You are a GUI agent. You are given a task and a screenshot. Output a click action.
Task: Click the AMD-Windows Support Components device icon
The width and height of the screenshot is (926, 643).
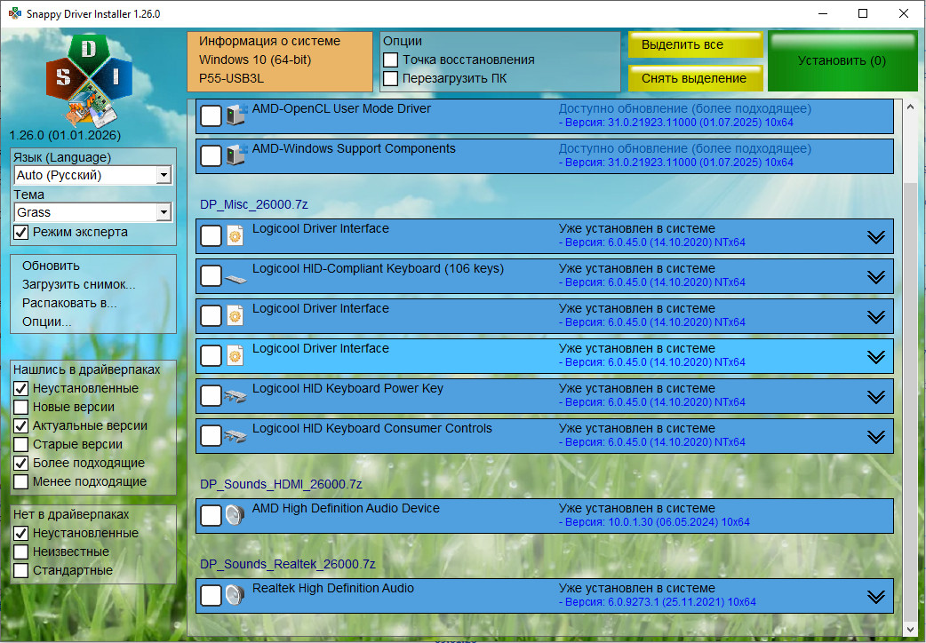tap(236, 155)
